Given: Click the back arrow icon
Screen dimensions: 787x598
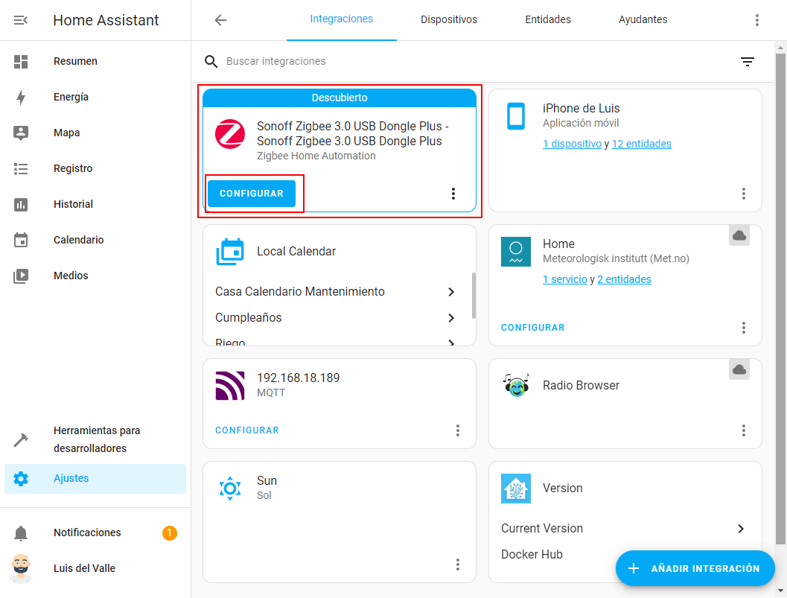Looking at the screenshot, I should pyautogui.click(x=220, y=20).
